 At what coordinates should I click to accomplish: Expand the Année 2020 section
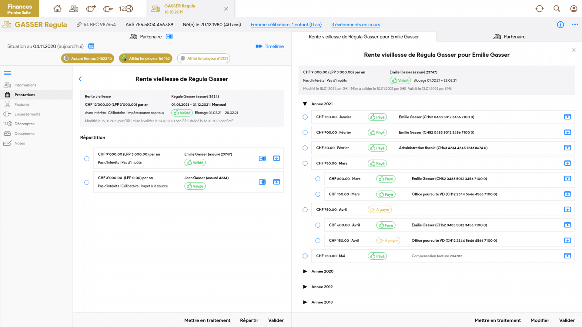click(305, 271)
